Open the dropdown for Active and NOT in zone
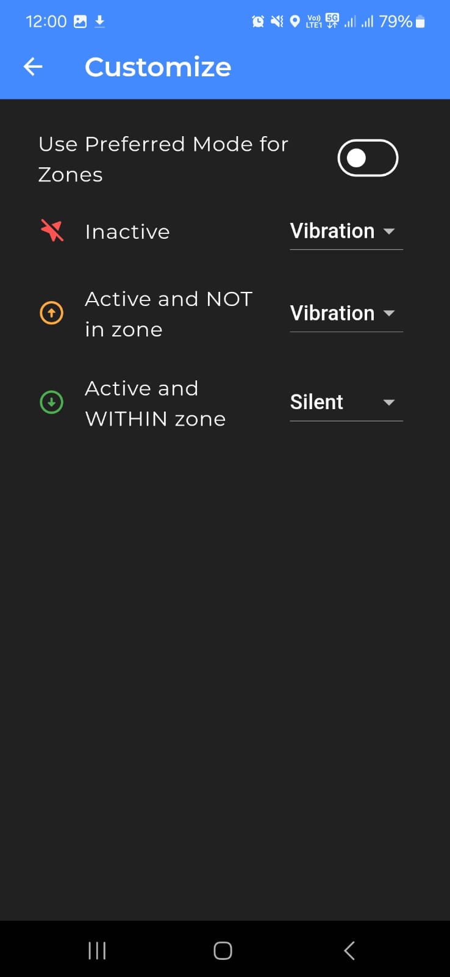450x977 pixels. tap(345, 313)
